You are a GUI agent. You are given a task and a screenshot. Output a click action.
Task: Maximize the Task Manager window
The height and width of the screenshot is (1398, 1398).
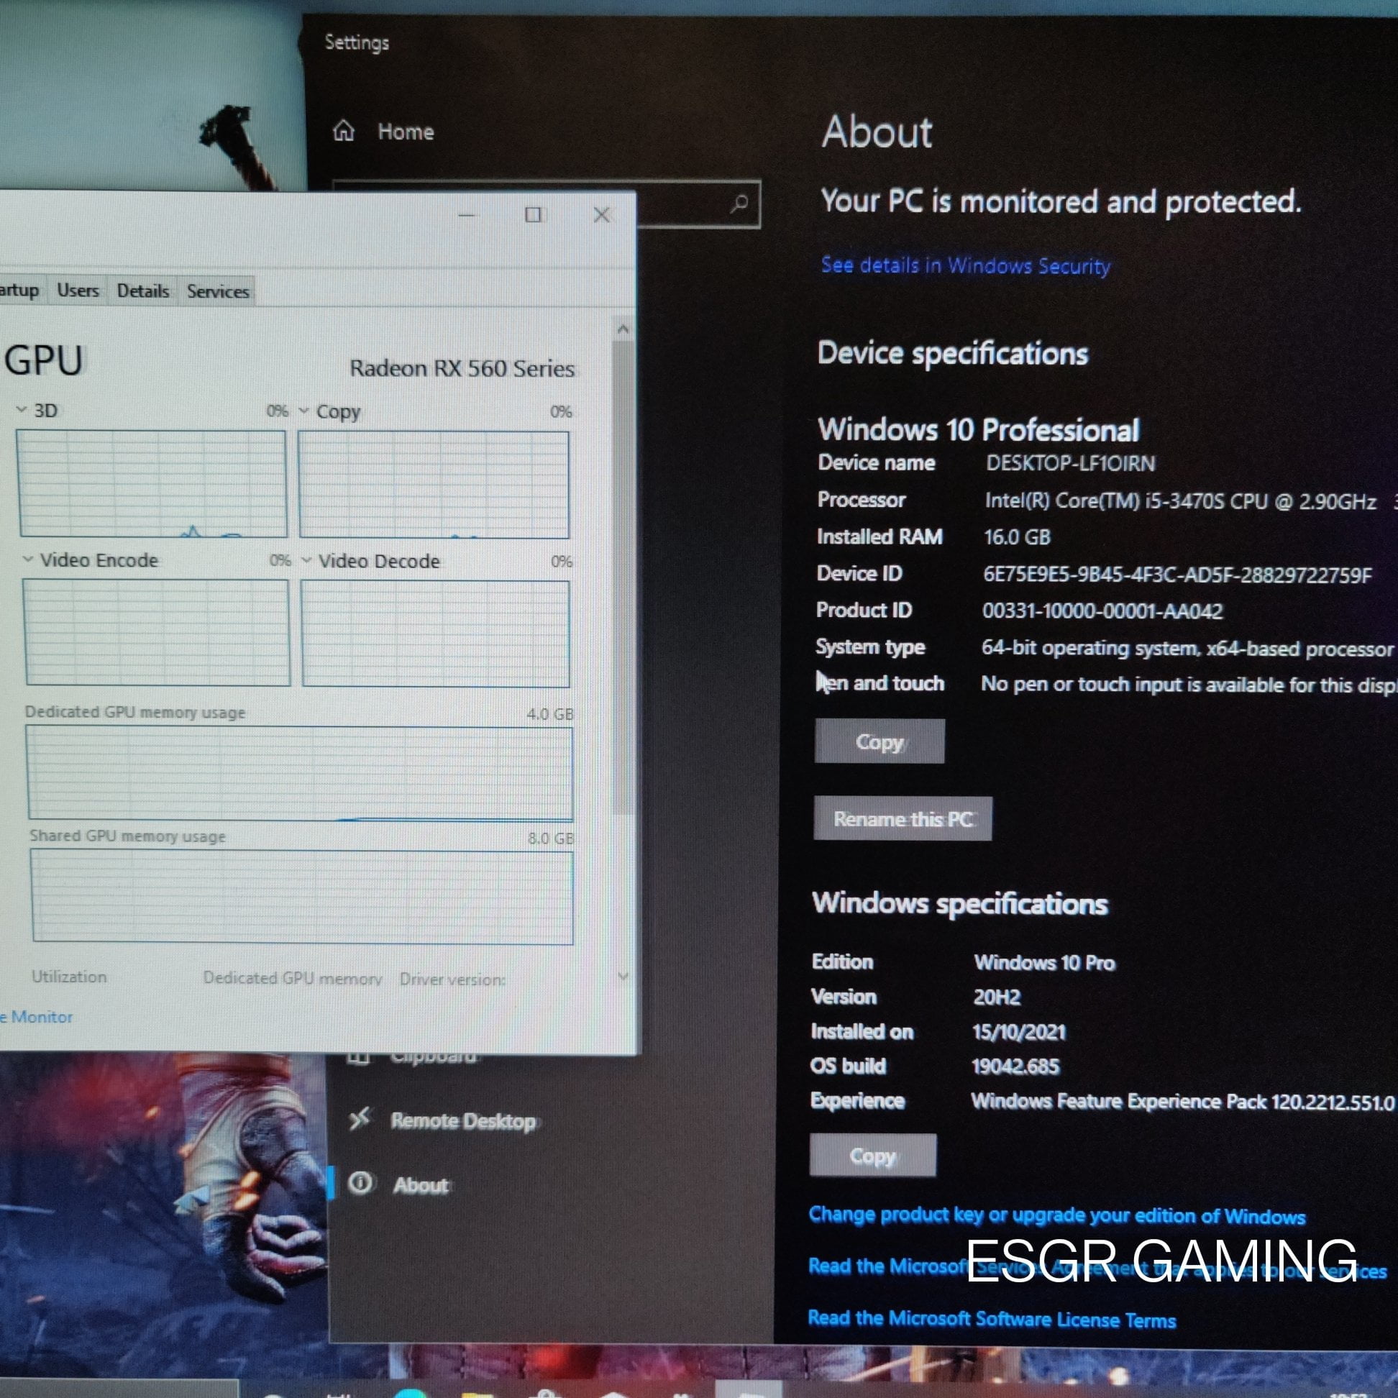pos(534,215)
